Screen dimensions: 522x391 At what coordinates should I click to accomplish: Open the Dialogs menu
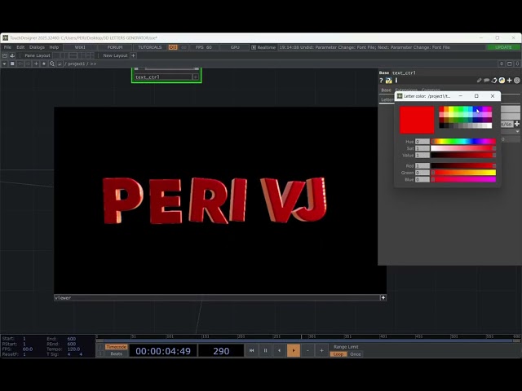click(x=37, y=47)
